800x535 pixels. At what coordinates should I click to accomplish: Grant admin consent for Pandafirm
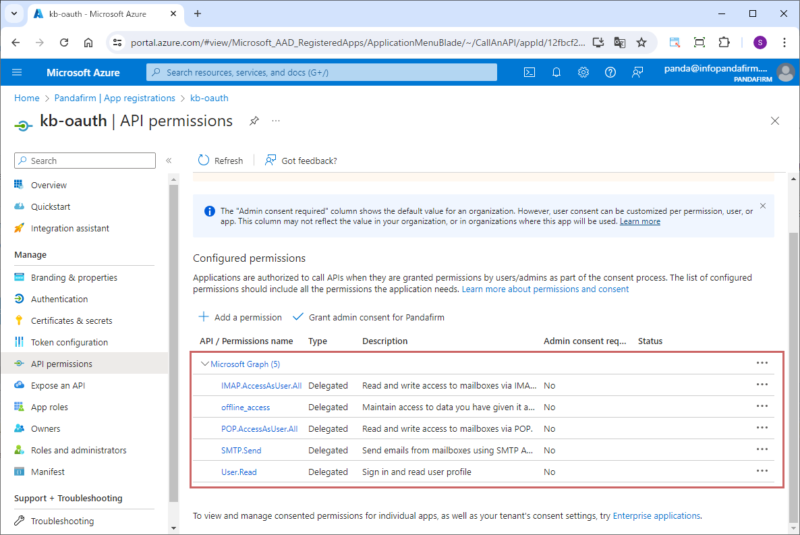(368, 317)
